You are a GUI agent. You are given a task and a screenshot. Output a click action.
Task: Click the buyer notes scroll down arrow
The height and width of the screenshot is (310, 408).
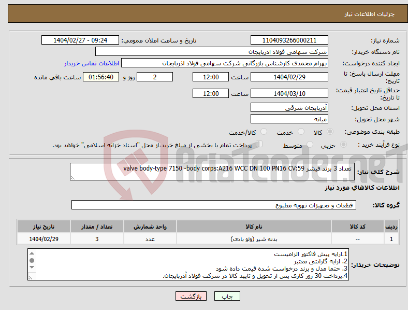[32, 267]
